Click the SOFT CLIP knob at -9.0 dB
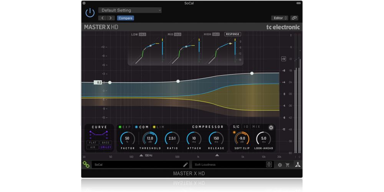The height and width of the screenshot is (192, 384). 242,139
